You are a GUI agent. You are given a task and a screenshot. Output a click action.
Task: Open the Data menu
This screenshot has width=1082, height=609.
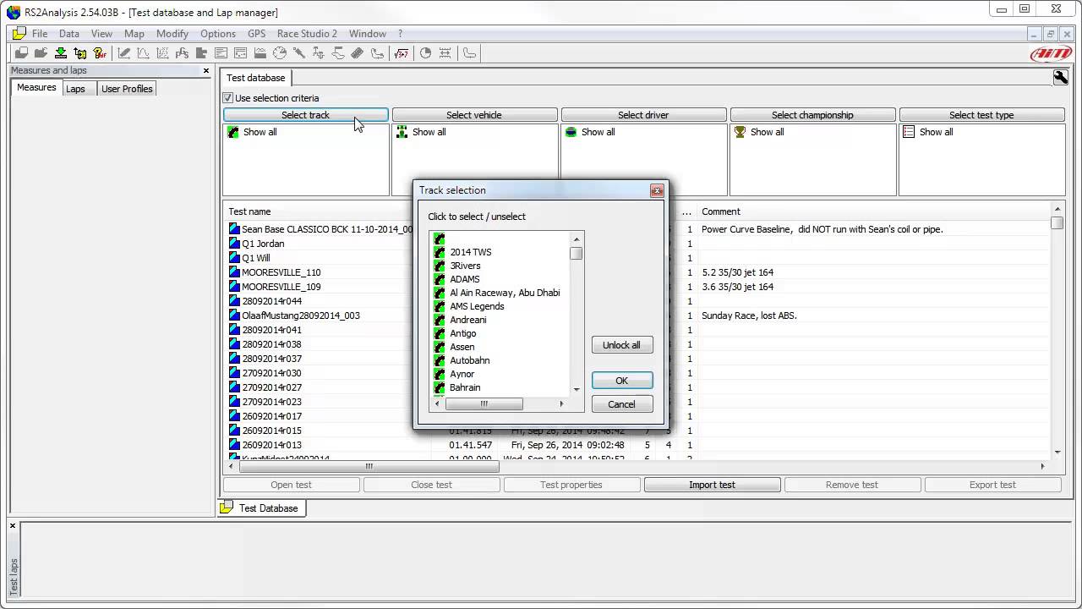[x=69, y=34]
